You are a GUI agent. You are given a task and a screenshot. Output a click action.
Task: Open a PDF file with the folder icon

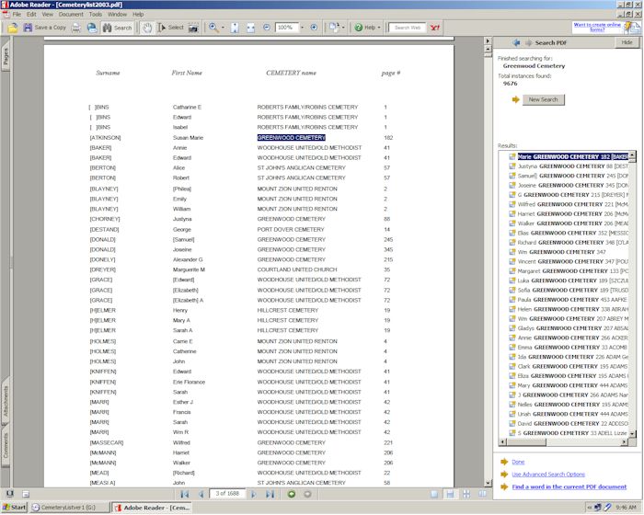(12, 28)
